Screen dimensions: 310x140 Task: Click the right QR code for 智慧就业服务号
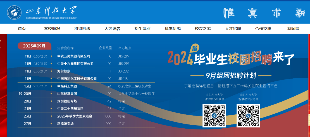[x=248, y=116]
